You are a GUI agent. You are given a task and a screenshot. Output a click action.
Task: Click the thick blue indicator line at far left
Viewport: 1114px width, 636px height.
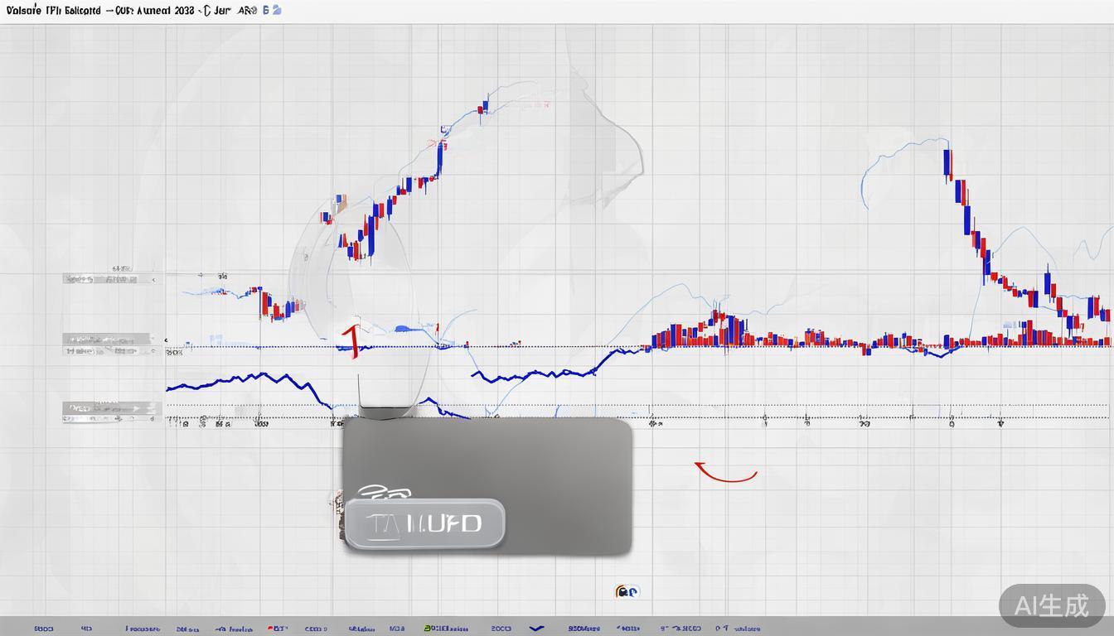[191, 384]
